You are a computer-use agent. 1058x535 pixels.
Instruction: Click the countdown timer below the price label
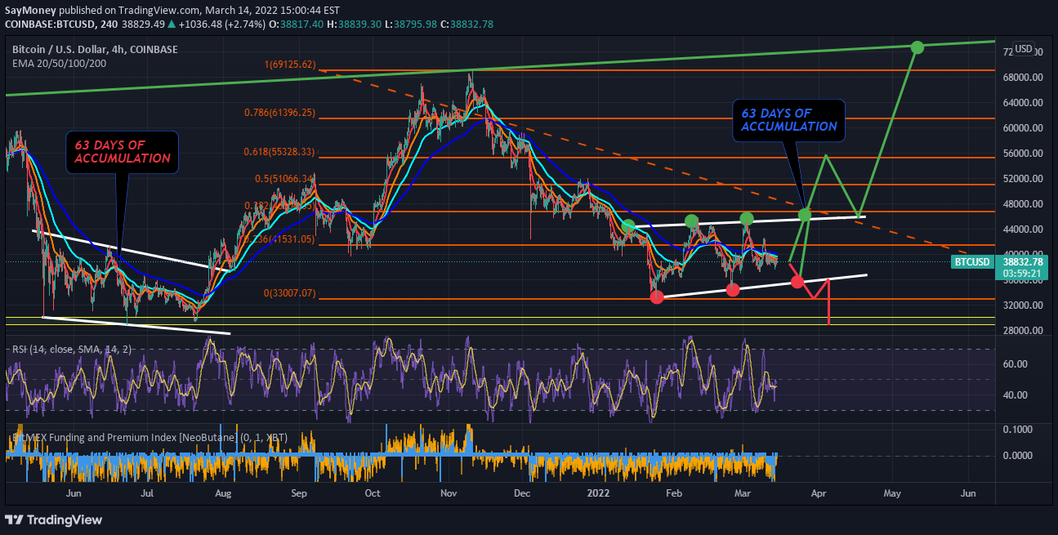point(1024,274)
